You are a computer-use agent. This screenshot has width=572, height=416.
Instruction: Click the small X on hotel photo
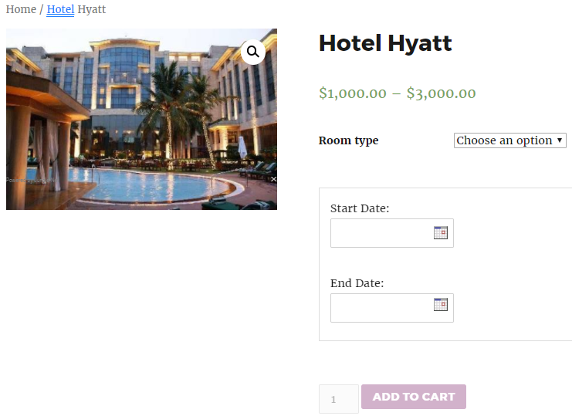[273, 179]
